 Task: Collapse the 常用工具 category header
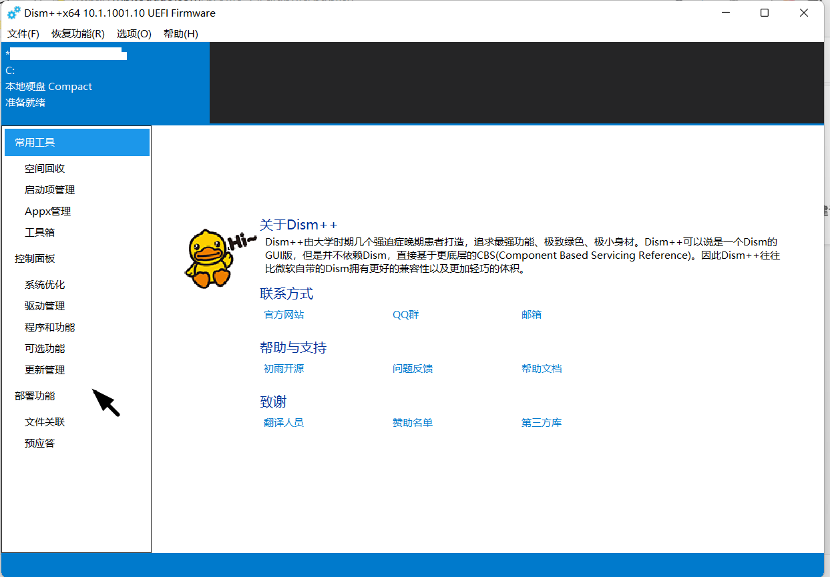77,143
